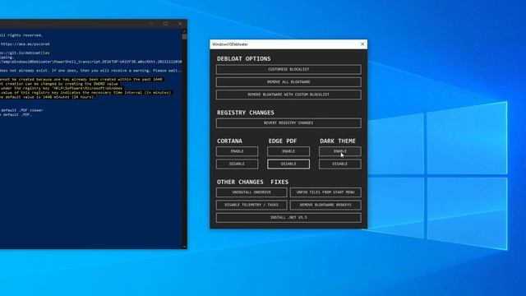Maximize the PowerShell window

[x=166, y=24]
